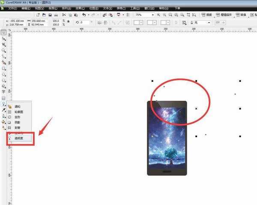Open the Undo history dropdown arrow
257x205 pixels.
(x=89, y=15)
